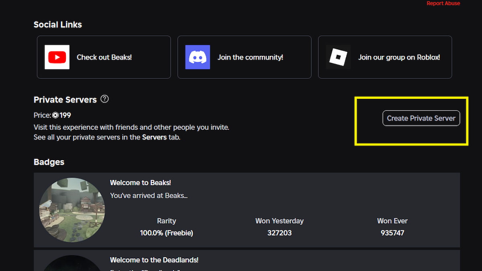Click the Robux currency icon beside 199

(55, 116)
